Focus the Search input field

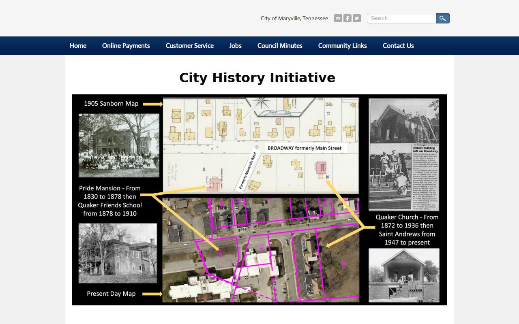[401, 18]
